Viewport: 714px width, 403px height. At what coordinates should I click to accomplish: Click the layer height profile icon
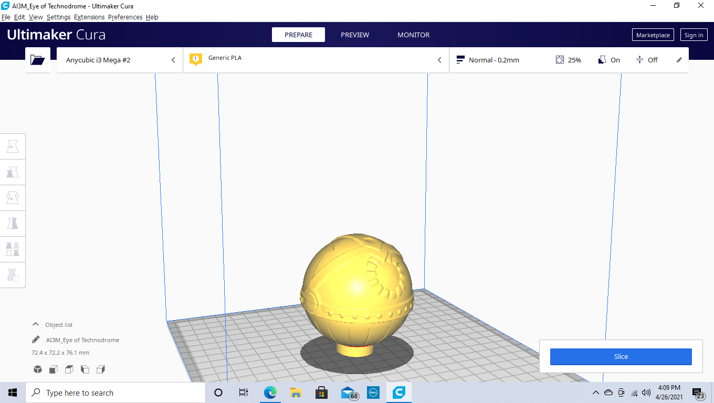460,60
